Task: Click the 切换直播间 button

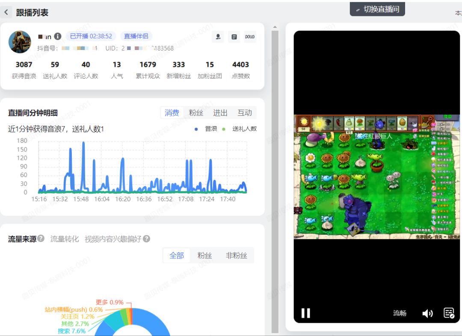Action: click(x=377, y=9)
